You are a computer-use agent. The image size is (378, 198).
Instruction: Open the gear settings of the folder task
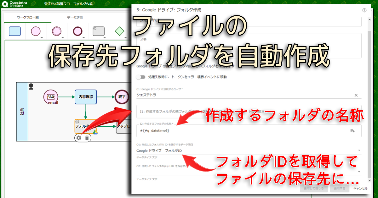(79, 138)
